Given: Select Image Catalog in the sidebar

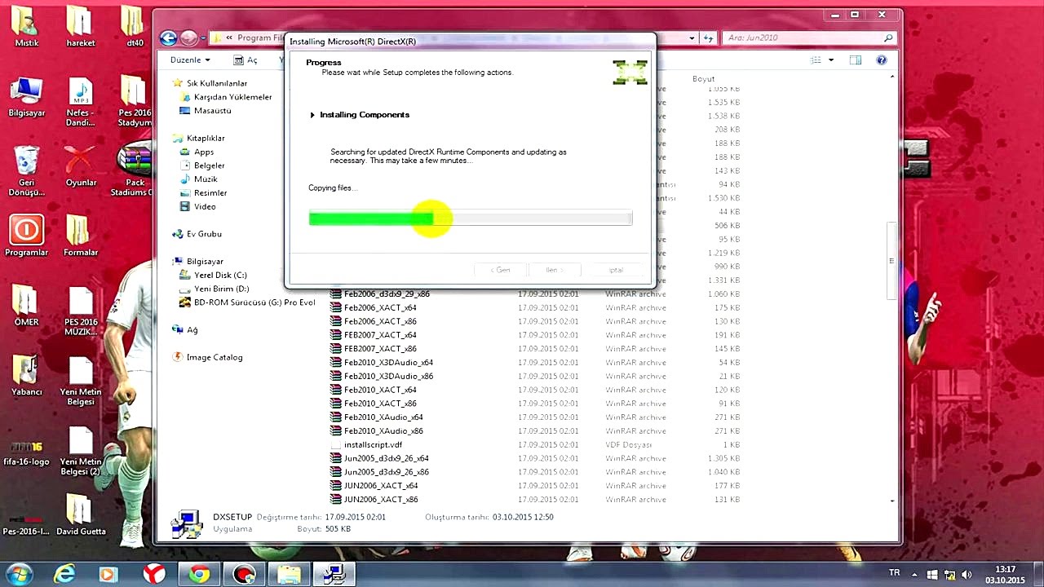Looking at the screenshot, I should point(215,357).
